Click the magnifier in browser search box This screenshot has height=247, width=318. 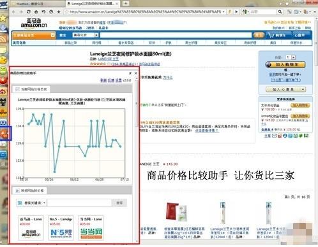280,12
